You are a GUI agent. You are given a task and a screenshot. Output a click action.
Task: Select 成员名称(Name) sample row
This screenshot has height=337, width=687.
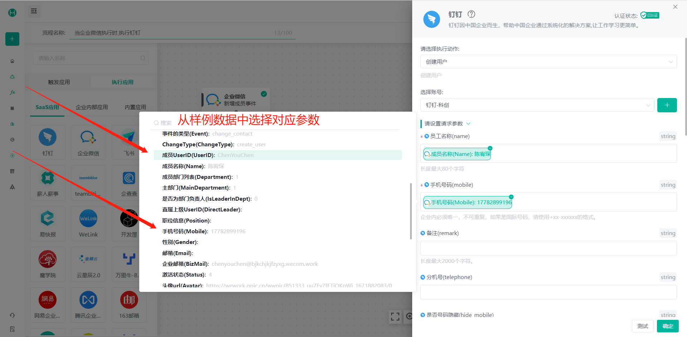pos(278,166)
